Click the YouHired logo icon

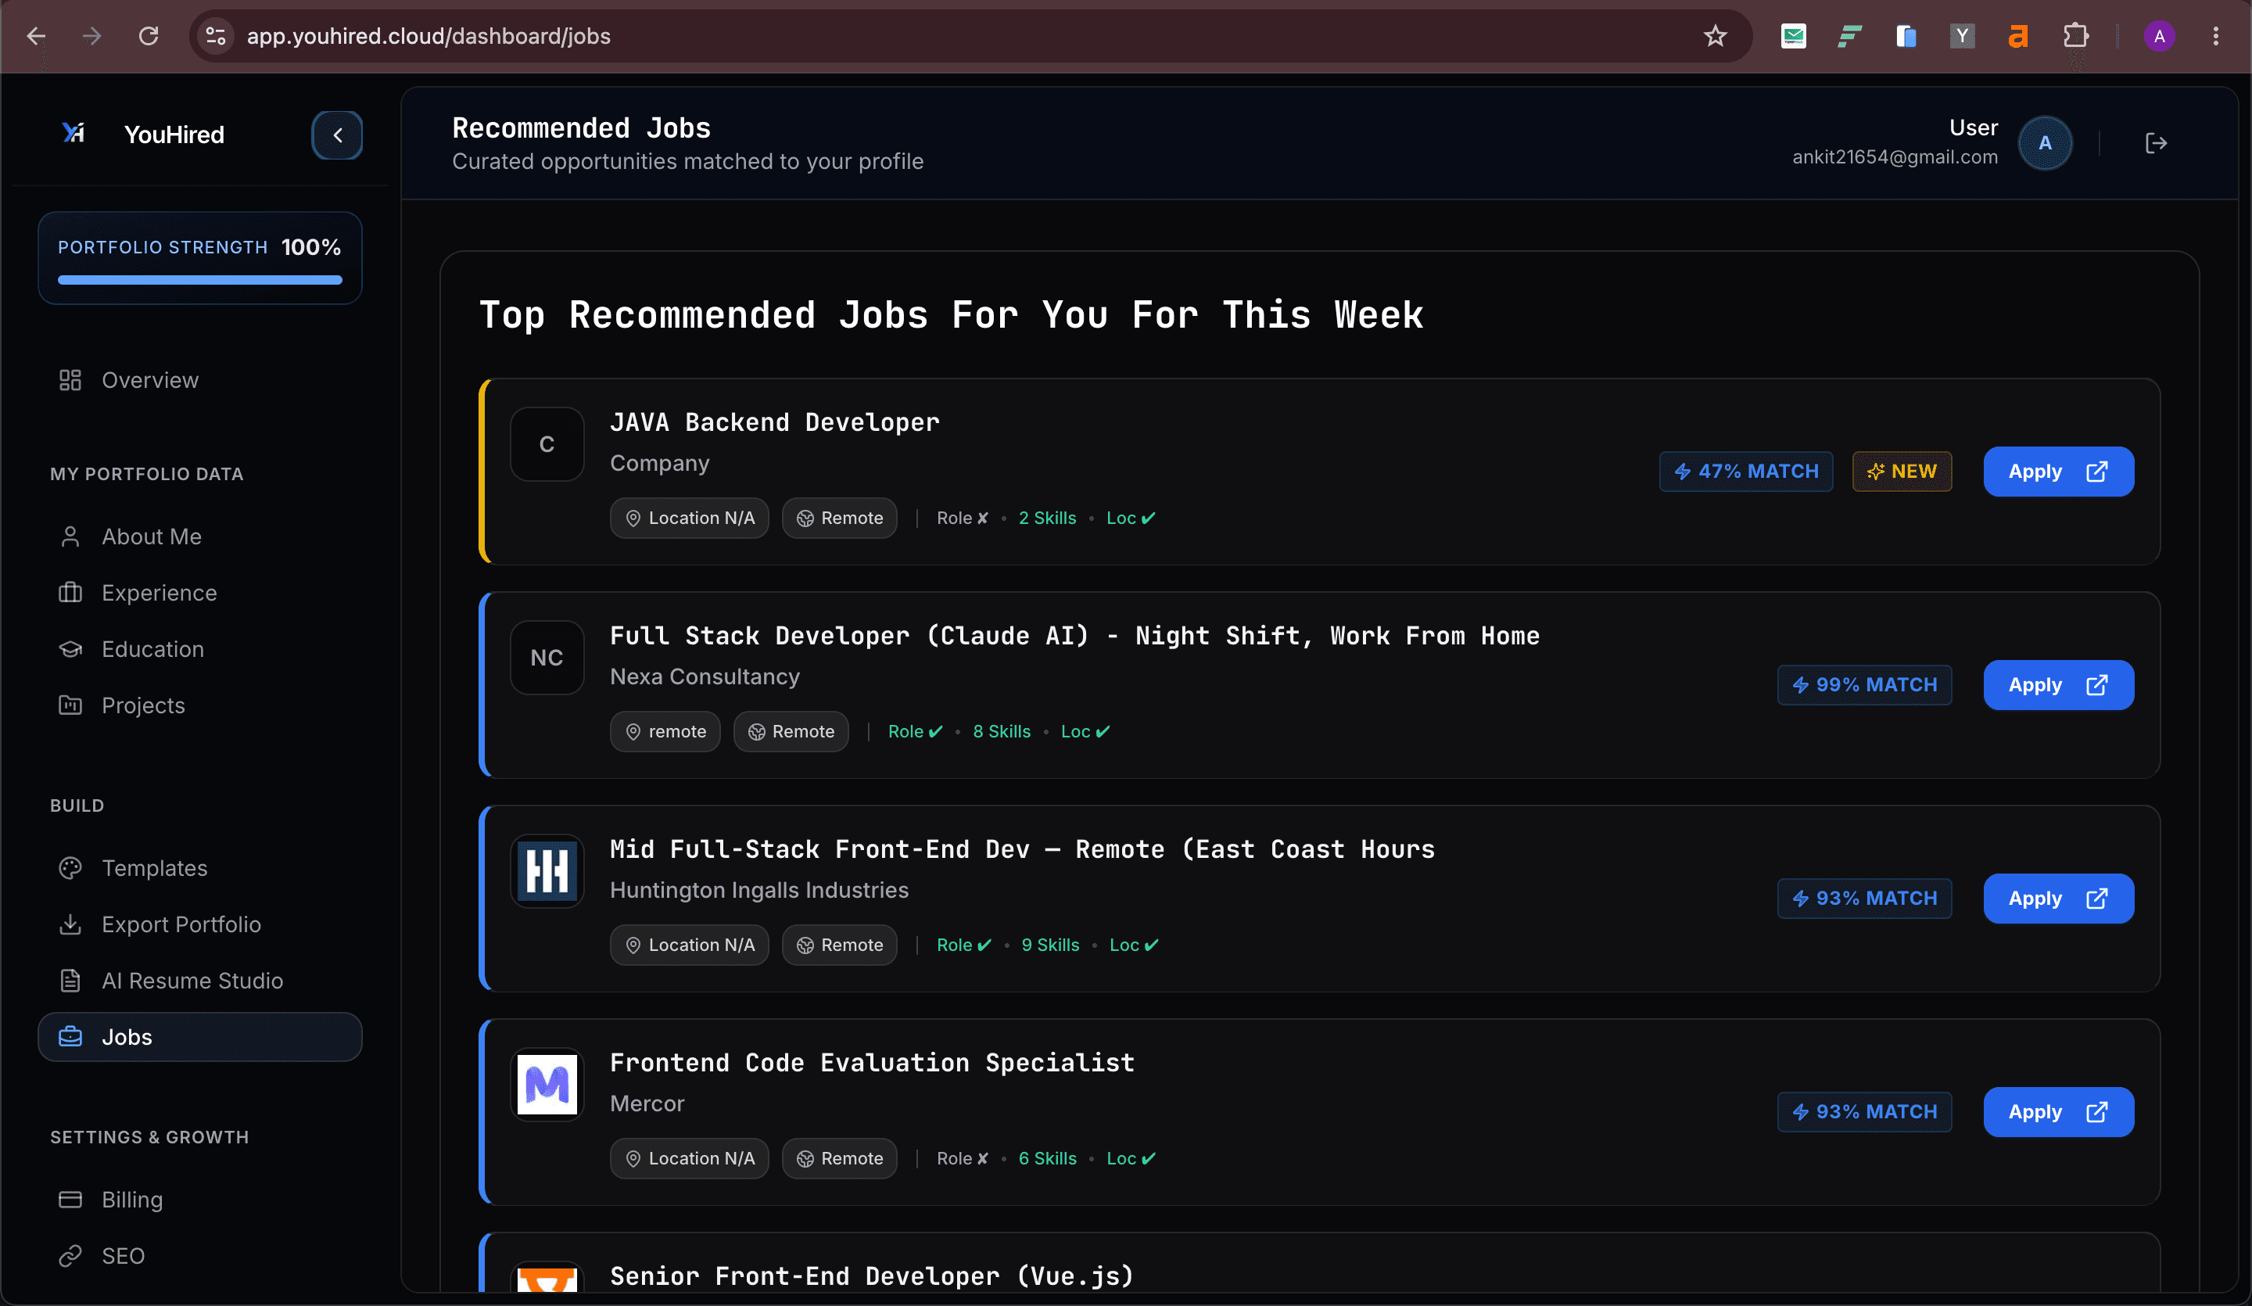74,134
